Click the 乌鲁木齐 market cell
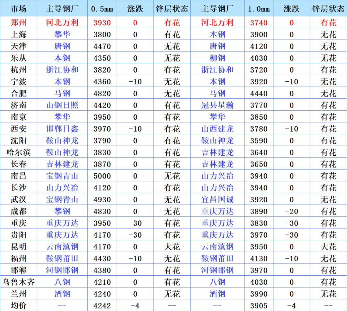This screenshot has height=311, width=347. pyautogui.click(x=19, y=282)
